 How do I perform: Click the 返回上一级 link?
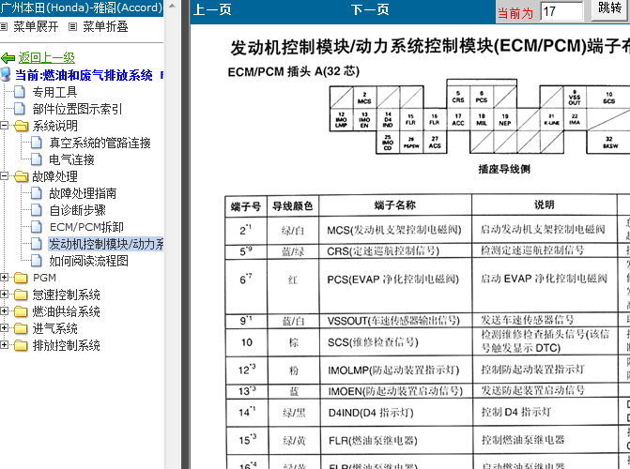coord(47,58)
